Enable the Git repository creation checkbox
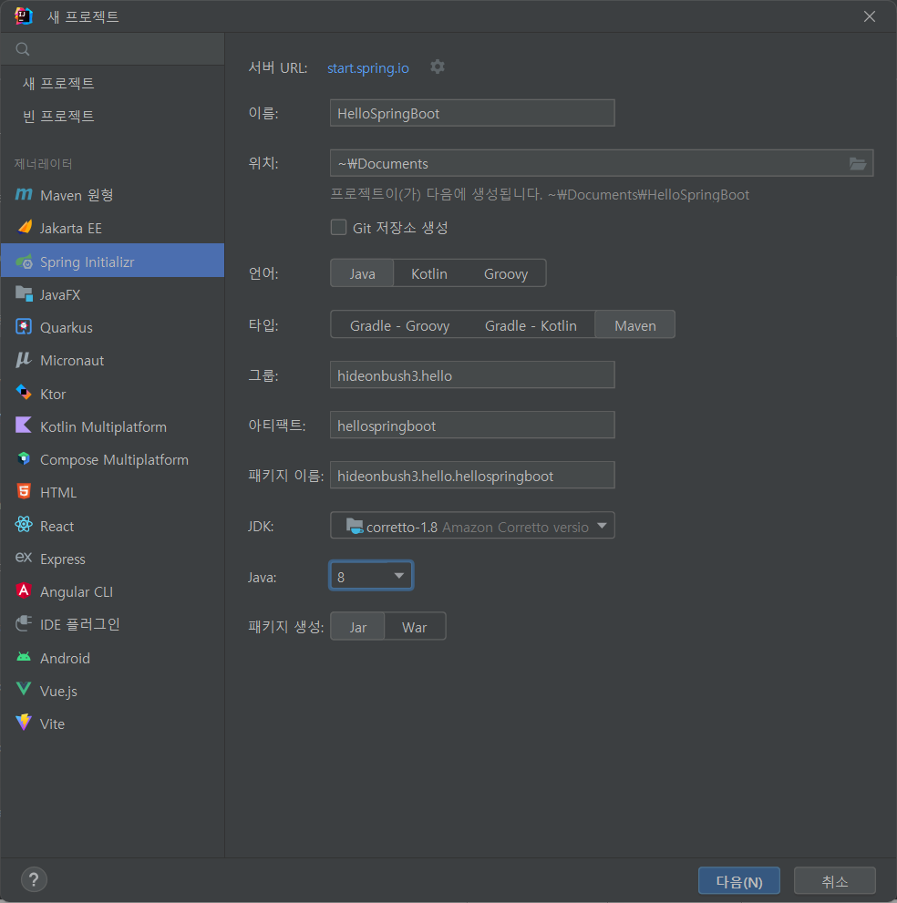Image resolution: width=897 pixels, height=903 pixels. pos(338,228)
